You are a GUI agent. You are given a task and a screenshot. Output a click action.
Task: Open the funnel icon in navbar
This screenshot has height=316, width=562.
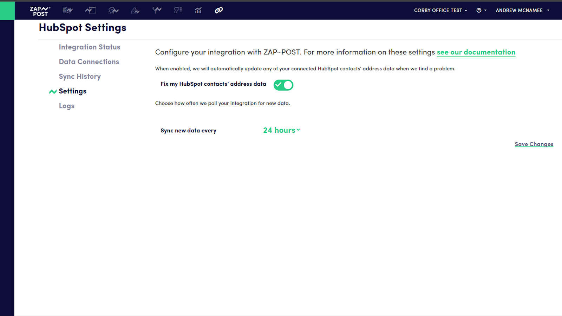pyautogui.click(x=157, y=10)
